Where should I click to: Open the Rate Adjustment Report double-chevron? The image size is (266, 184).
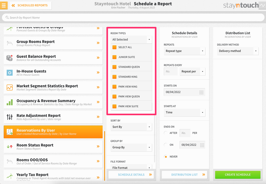point(98,117)
